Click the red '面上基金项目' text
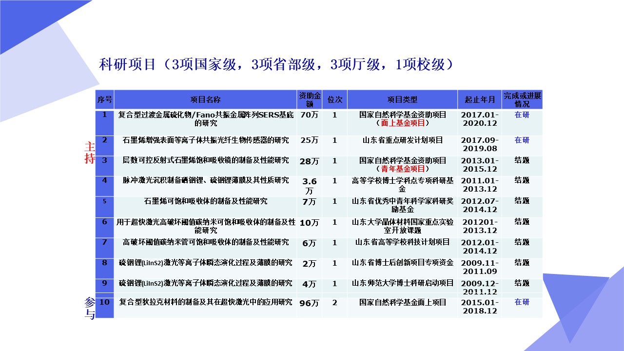Image resolution: width=624 pixels, height=351 pixels. pos(402,123)
